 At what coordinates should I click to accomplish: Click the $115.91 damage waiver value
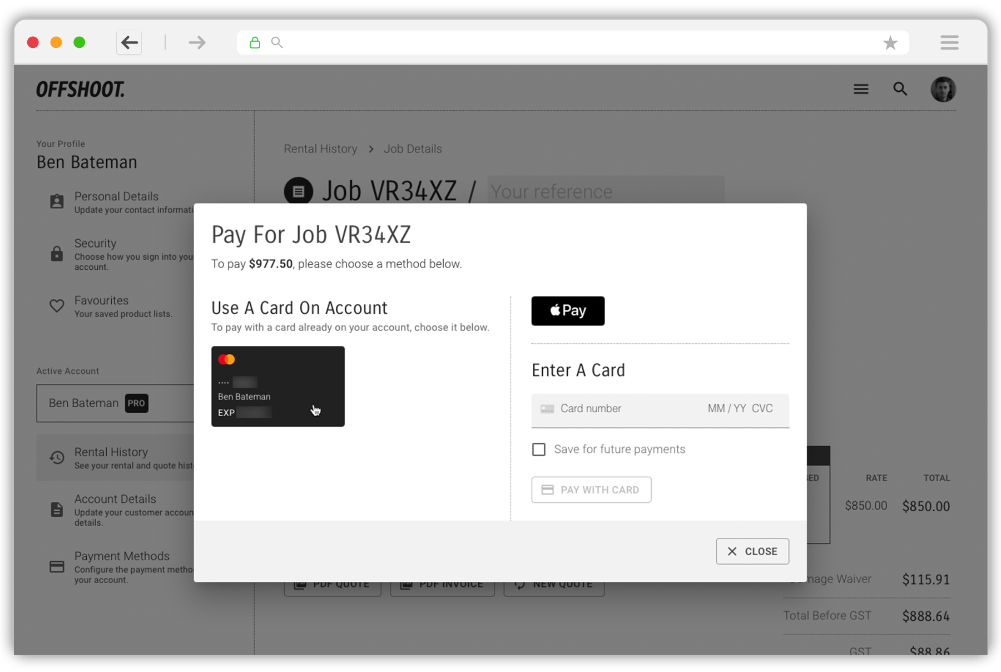pos(926,580)
